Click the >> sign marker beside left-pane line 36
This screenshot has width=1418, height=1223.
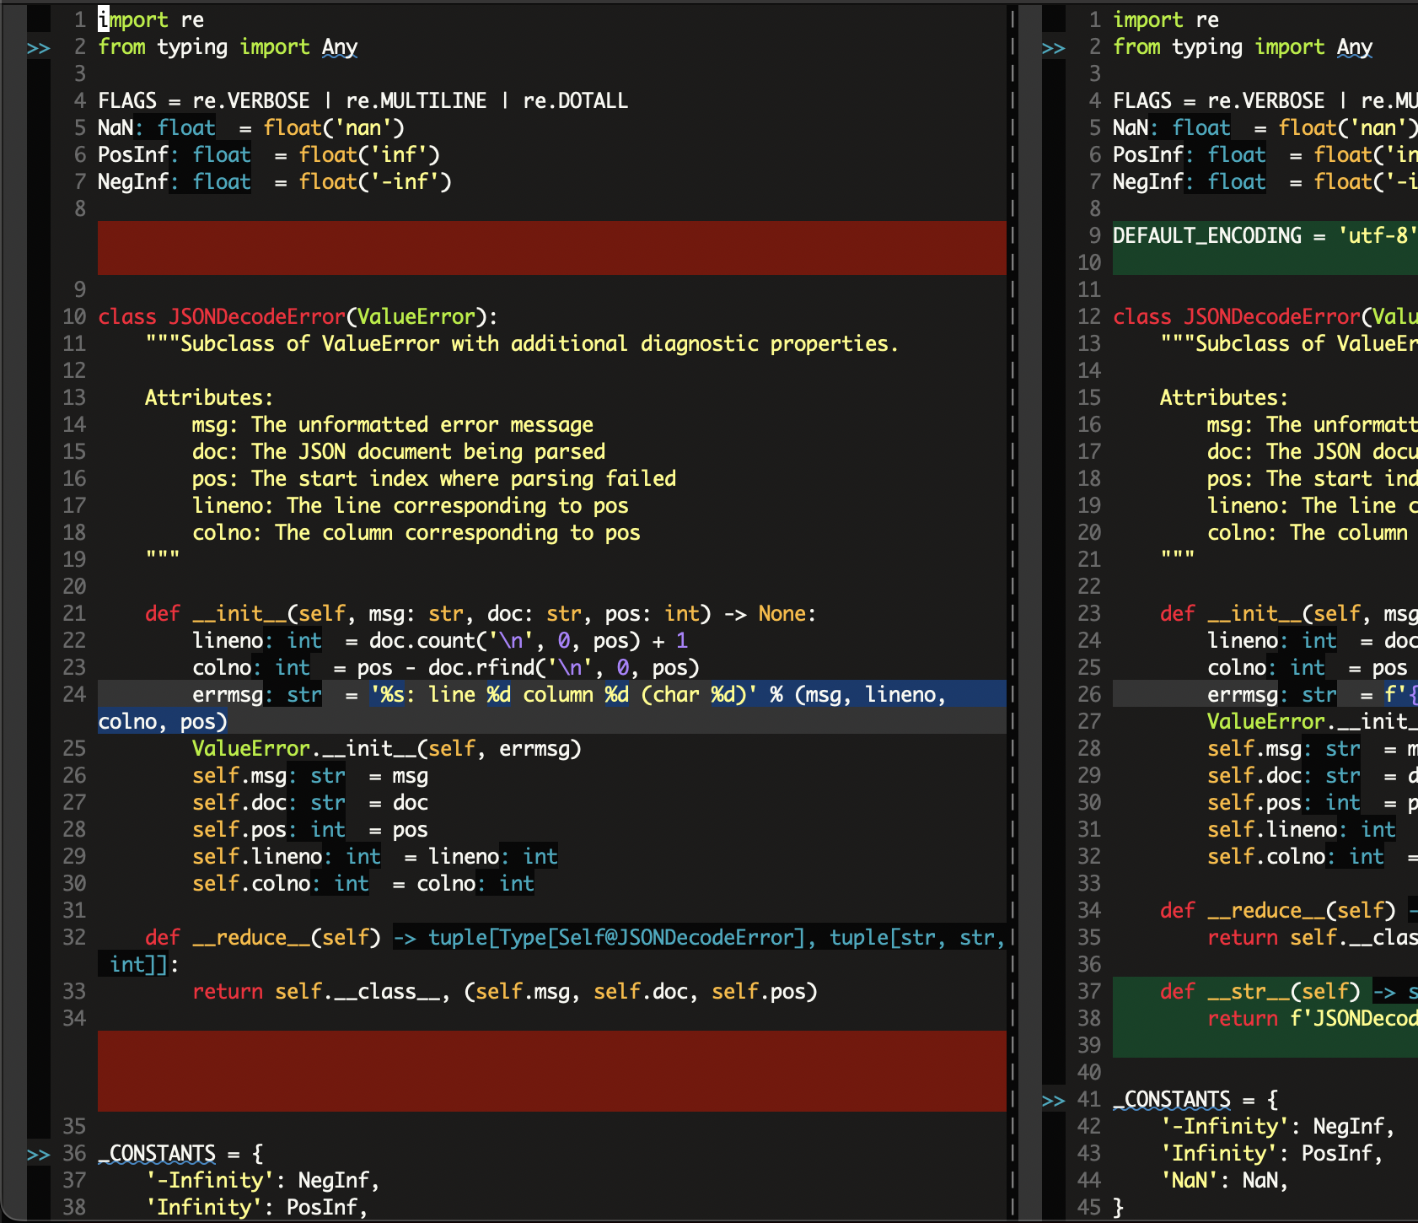pyautogui.click(x=39, y=1154)
